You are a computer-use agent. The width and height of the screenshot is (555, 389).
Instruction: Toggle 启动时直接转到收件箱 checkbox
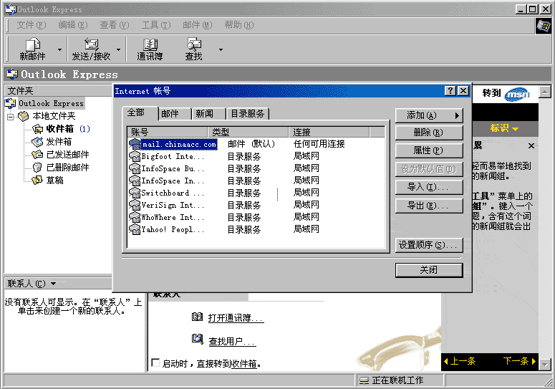pos(155,362)
